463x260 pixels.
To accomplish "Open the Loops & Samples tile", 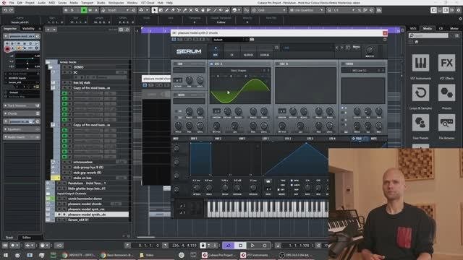I will point(420,92).
